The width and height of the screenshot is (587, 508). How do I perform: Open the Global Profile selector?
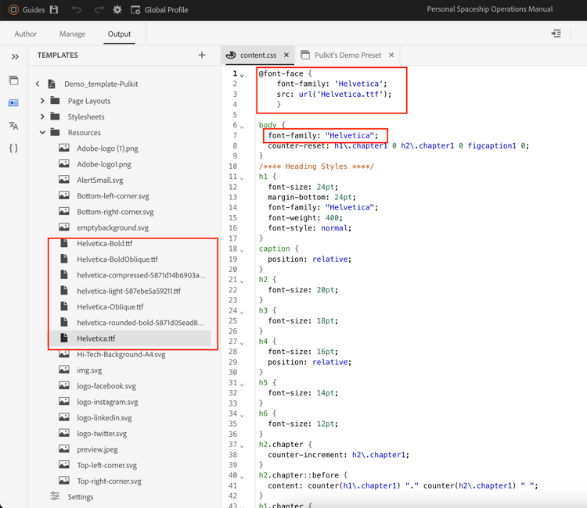(160, 10)
